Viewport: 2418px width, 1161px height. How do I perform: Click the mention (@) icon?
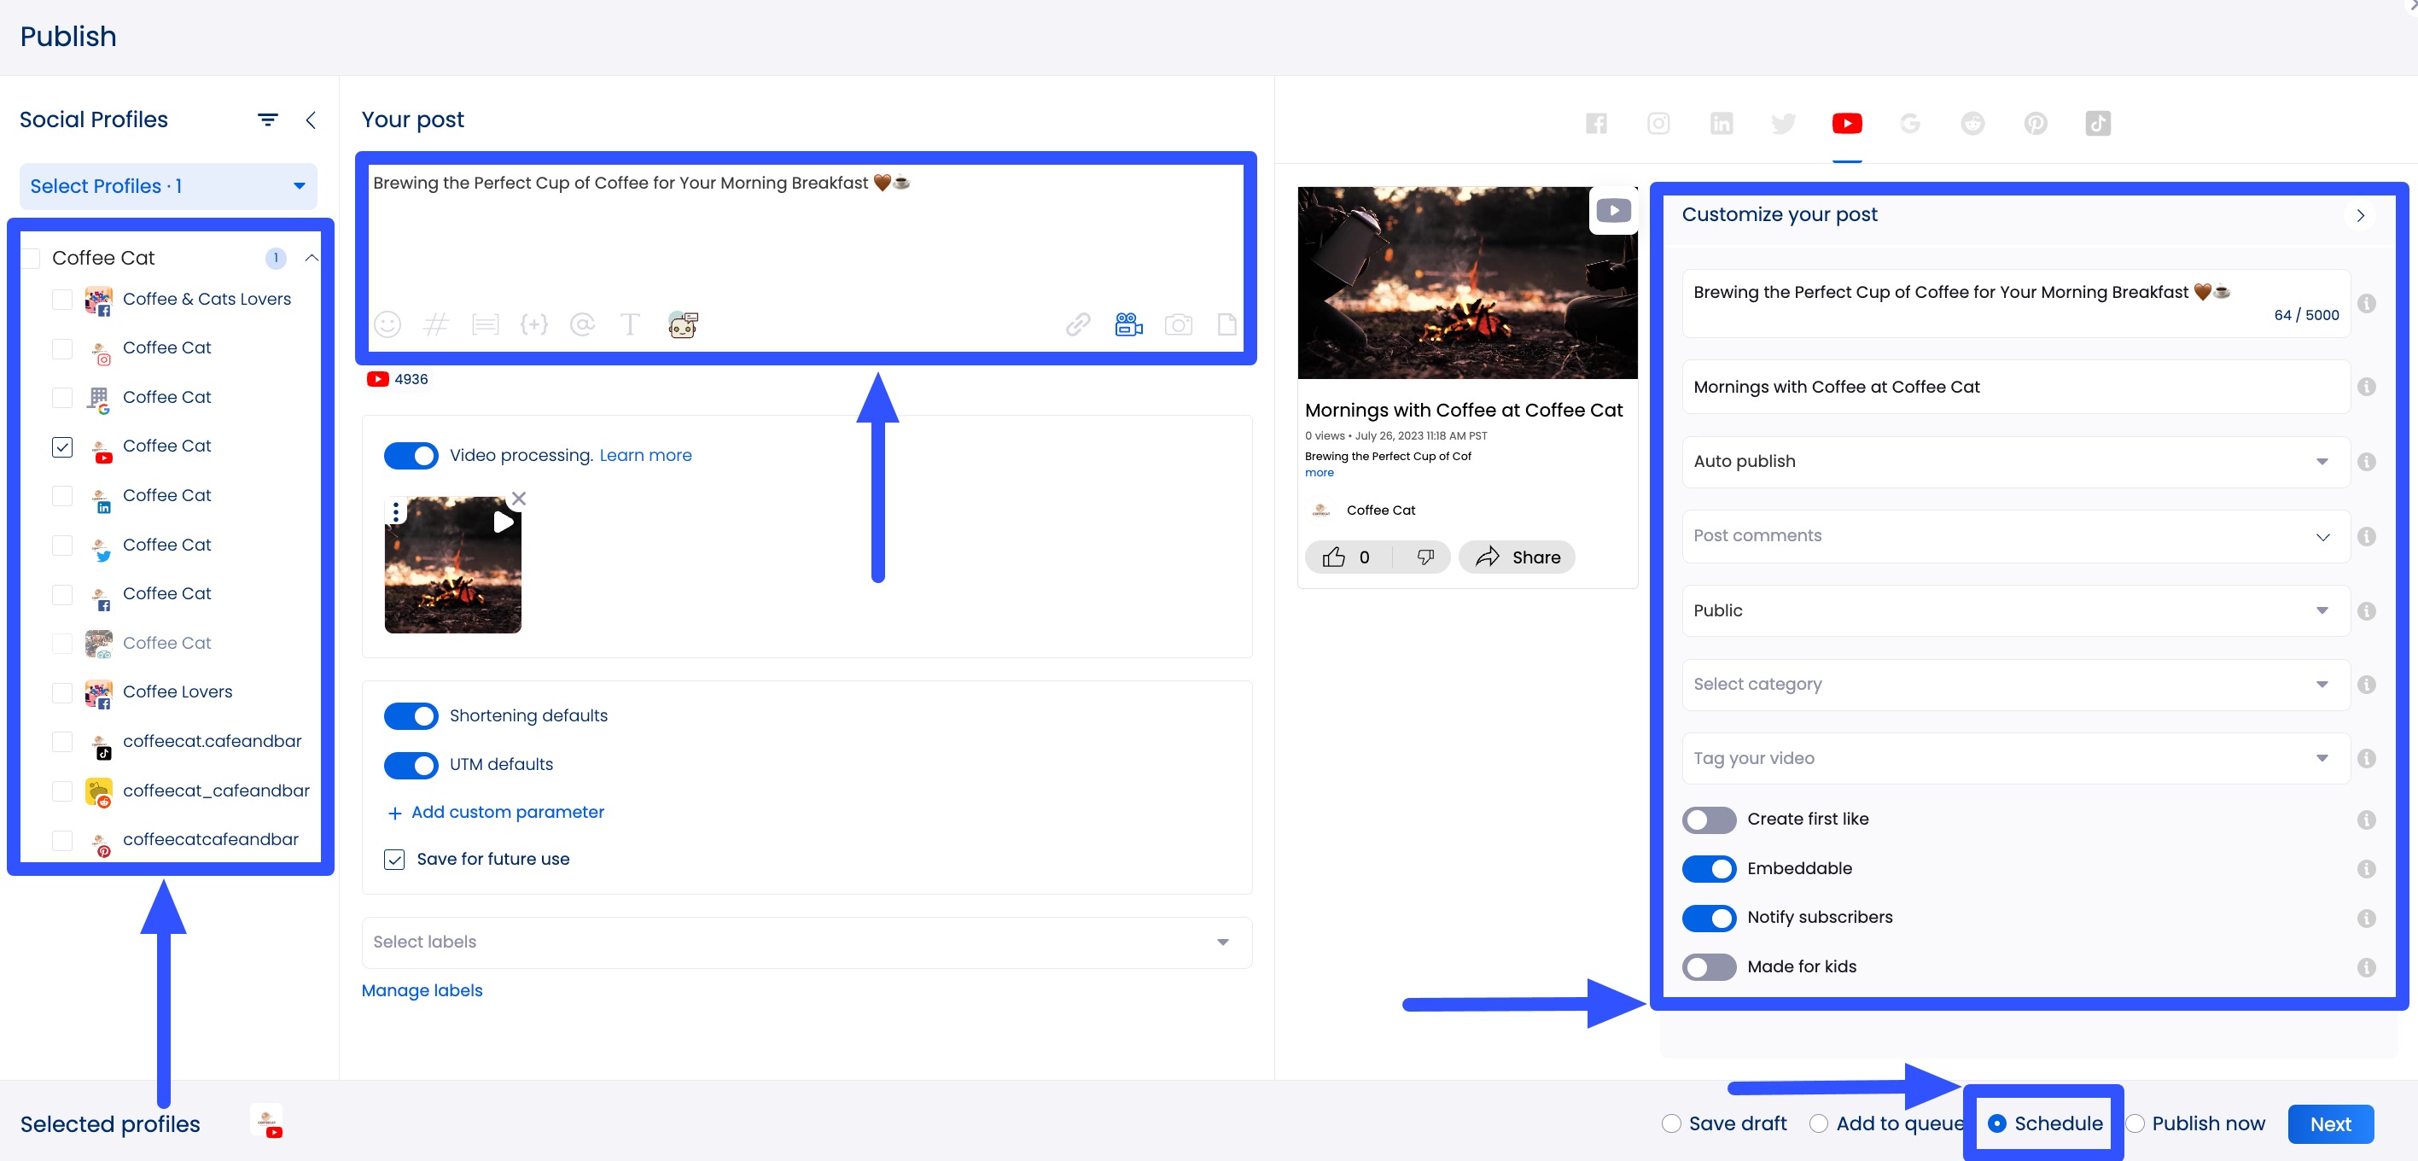(x=582, y=324)
